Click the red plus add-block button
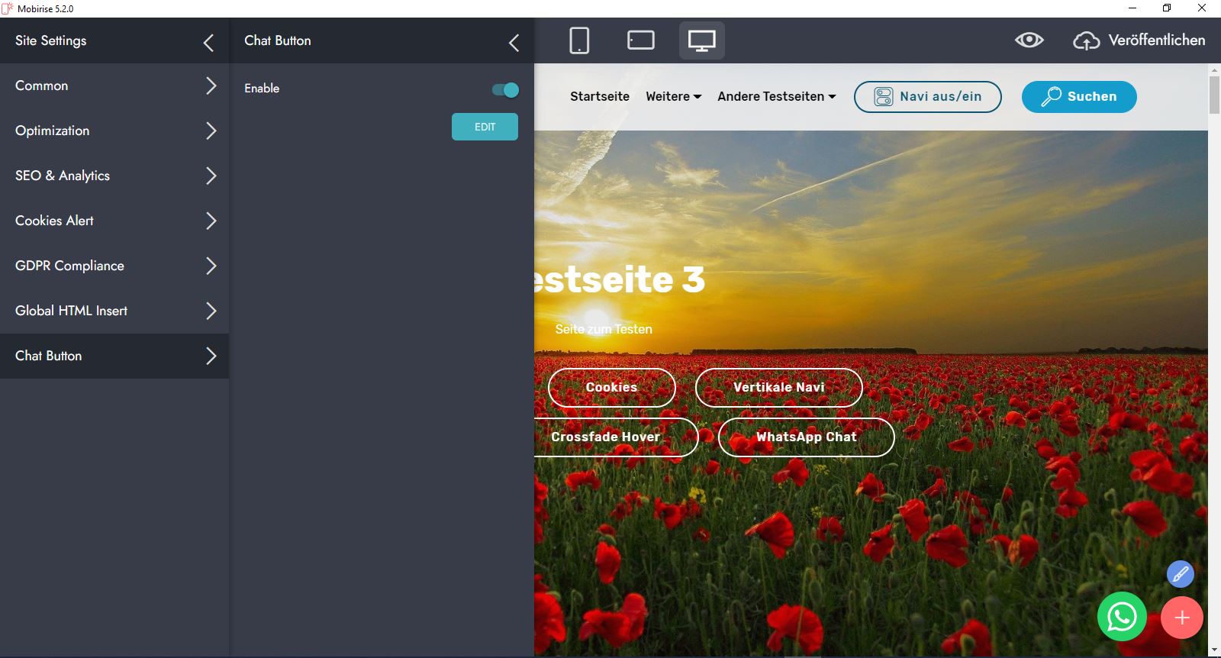 1181,618
